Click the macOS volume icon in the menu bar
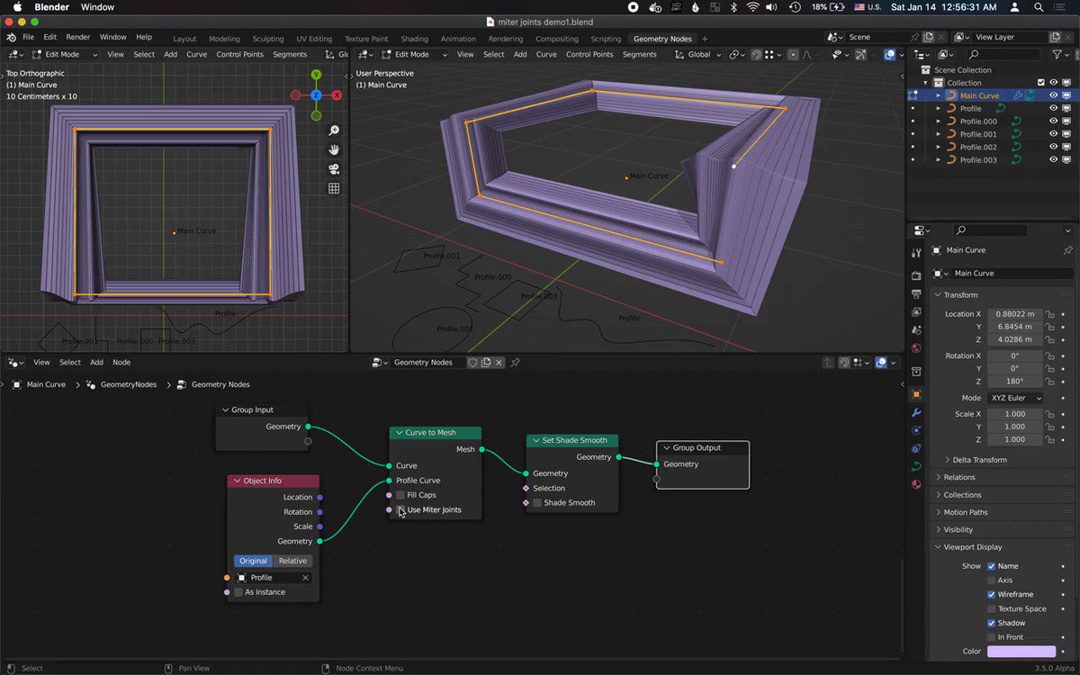Image resolution: width=1080 pixels, height=675 pixels. point(772,7)
